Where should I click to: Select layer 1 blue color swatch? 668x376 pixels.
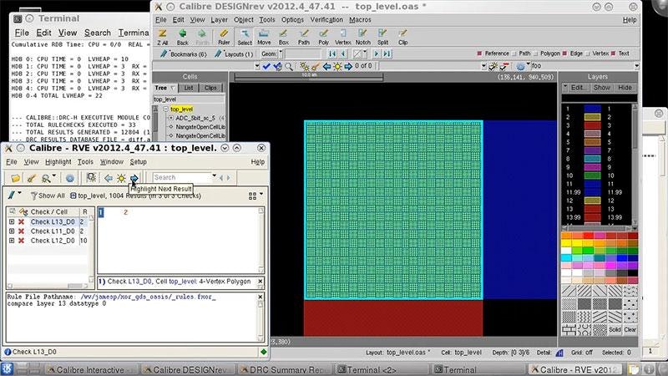pyautogui.click(x=592, y=109)
